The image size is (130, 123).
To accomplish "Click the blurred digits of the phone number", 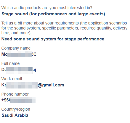I will pos(23,100).
